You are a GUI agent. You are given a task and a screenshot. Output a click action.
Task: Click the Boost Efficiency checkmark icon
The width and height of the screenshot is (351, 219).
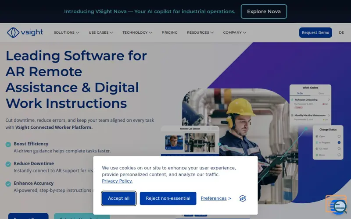8,145
